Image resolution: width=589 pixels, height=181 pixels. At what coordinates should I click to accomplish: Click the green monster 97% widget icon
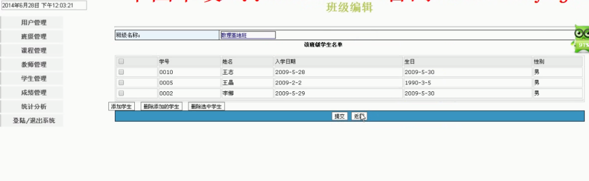click(581, 39)
